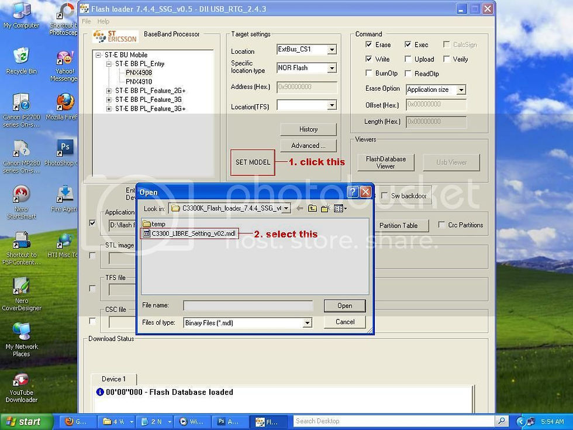This screenshot has width=573, height=430.
Task: Open the HTI Misc desktop shortcut
Action: coord(65,245)
